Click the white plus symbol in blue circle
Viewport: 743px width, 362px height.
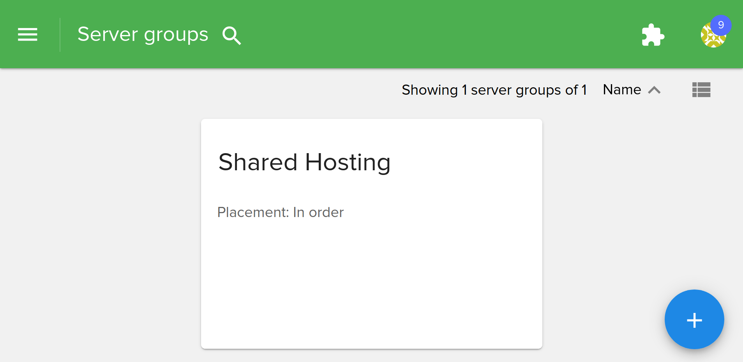[x=694, y=320]
